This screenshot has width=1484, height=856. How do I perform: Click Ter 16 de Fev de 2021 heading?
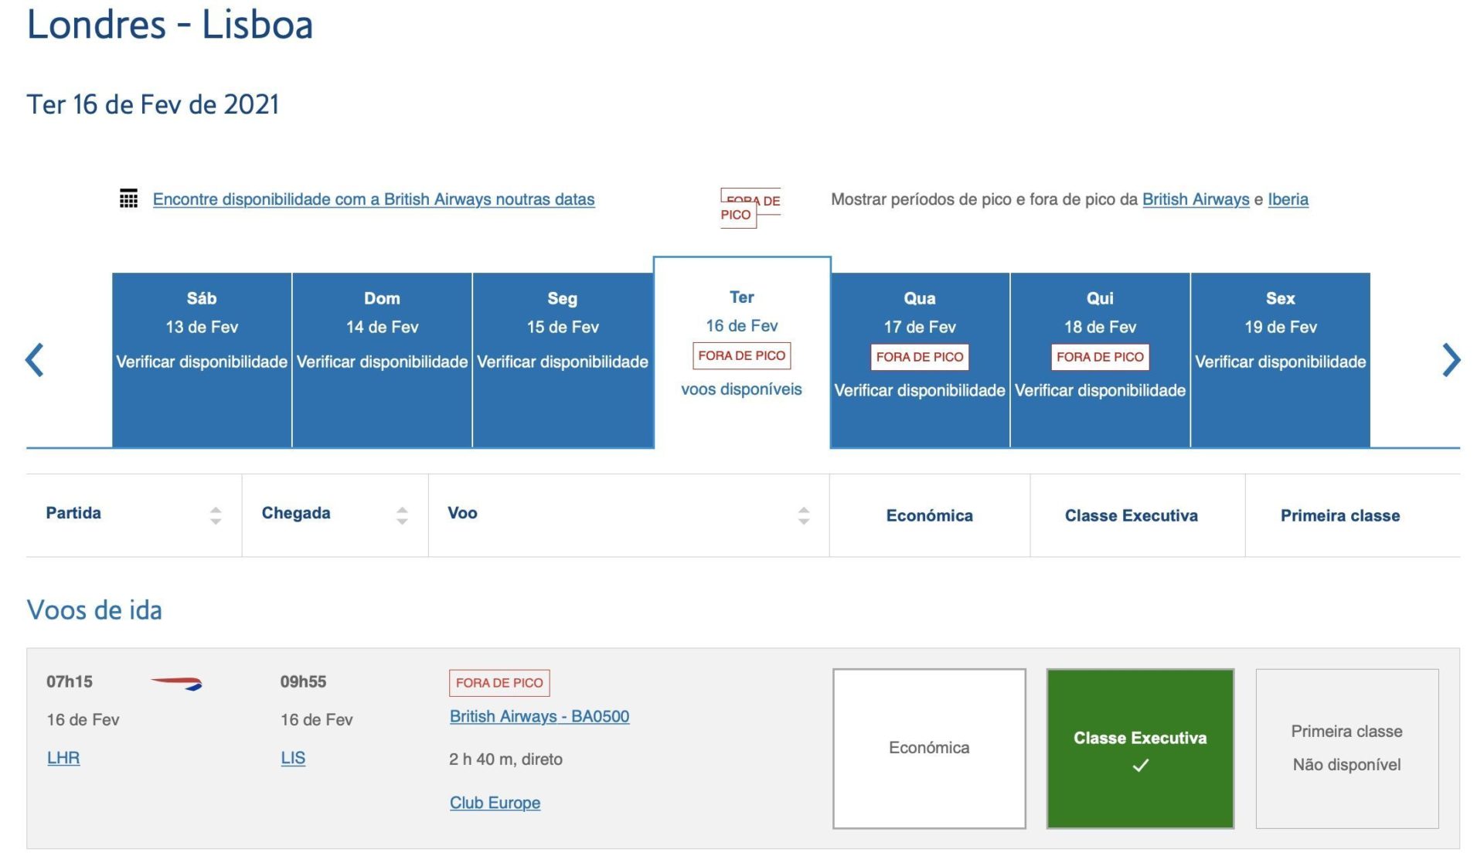point(153,104)
